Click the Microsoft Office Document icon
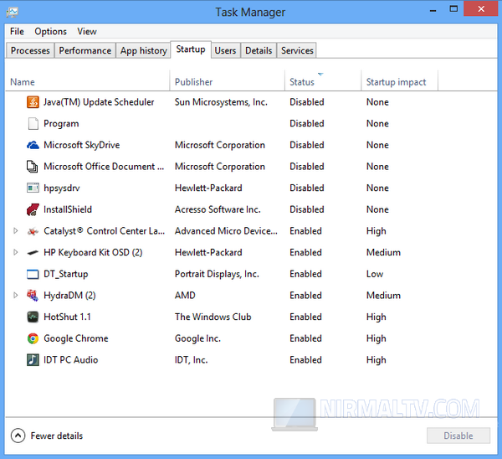The height and width of the screenshot is (459, 502). (x=33, y=167)
